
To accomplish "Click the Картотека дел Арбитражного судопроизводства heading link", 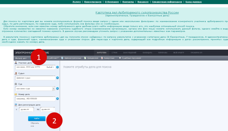I will click(x=137, y=13).
